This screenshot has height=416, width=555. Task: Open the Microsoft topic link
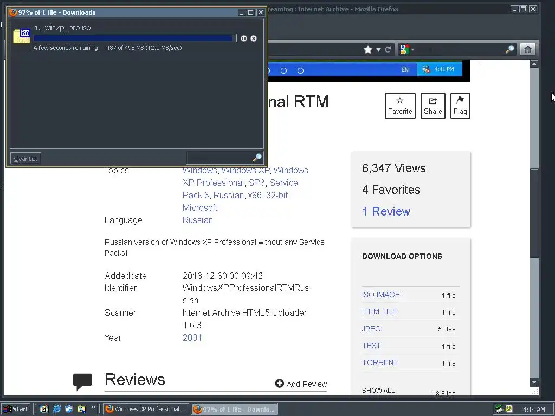coord(200,207)
